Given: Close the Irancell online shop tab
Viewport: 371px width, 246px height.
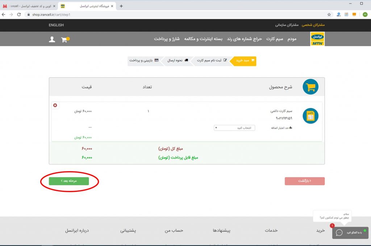Looking at the screenshot, I should pos(112,6).
